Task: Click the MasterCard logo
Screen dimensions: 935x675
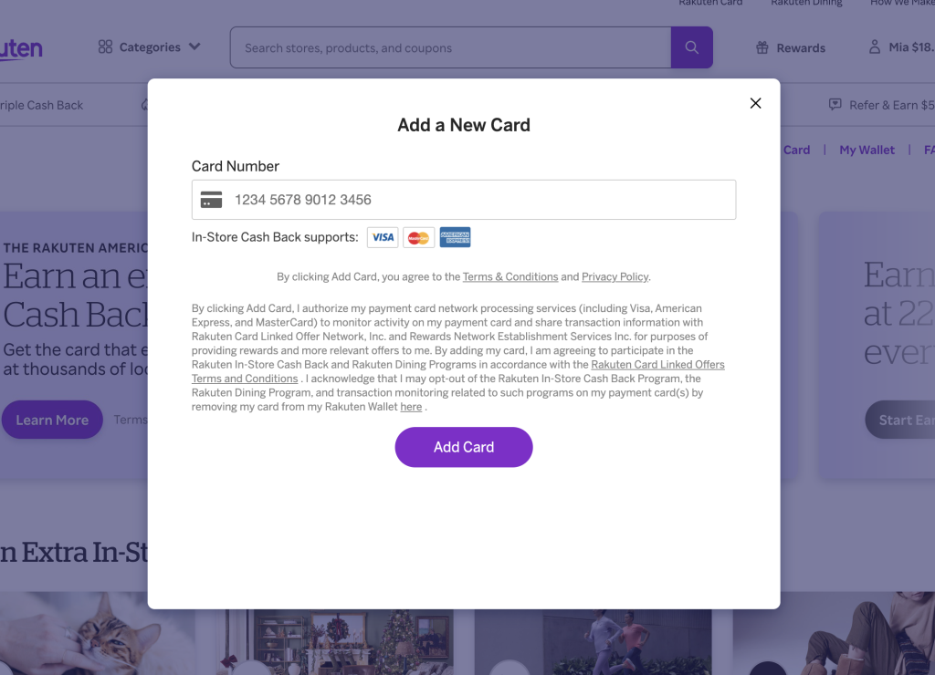Action: (x=418, y=237)
